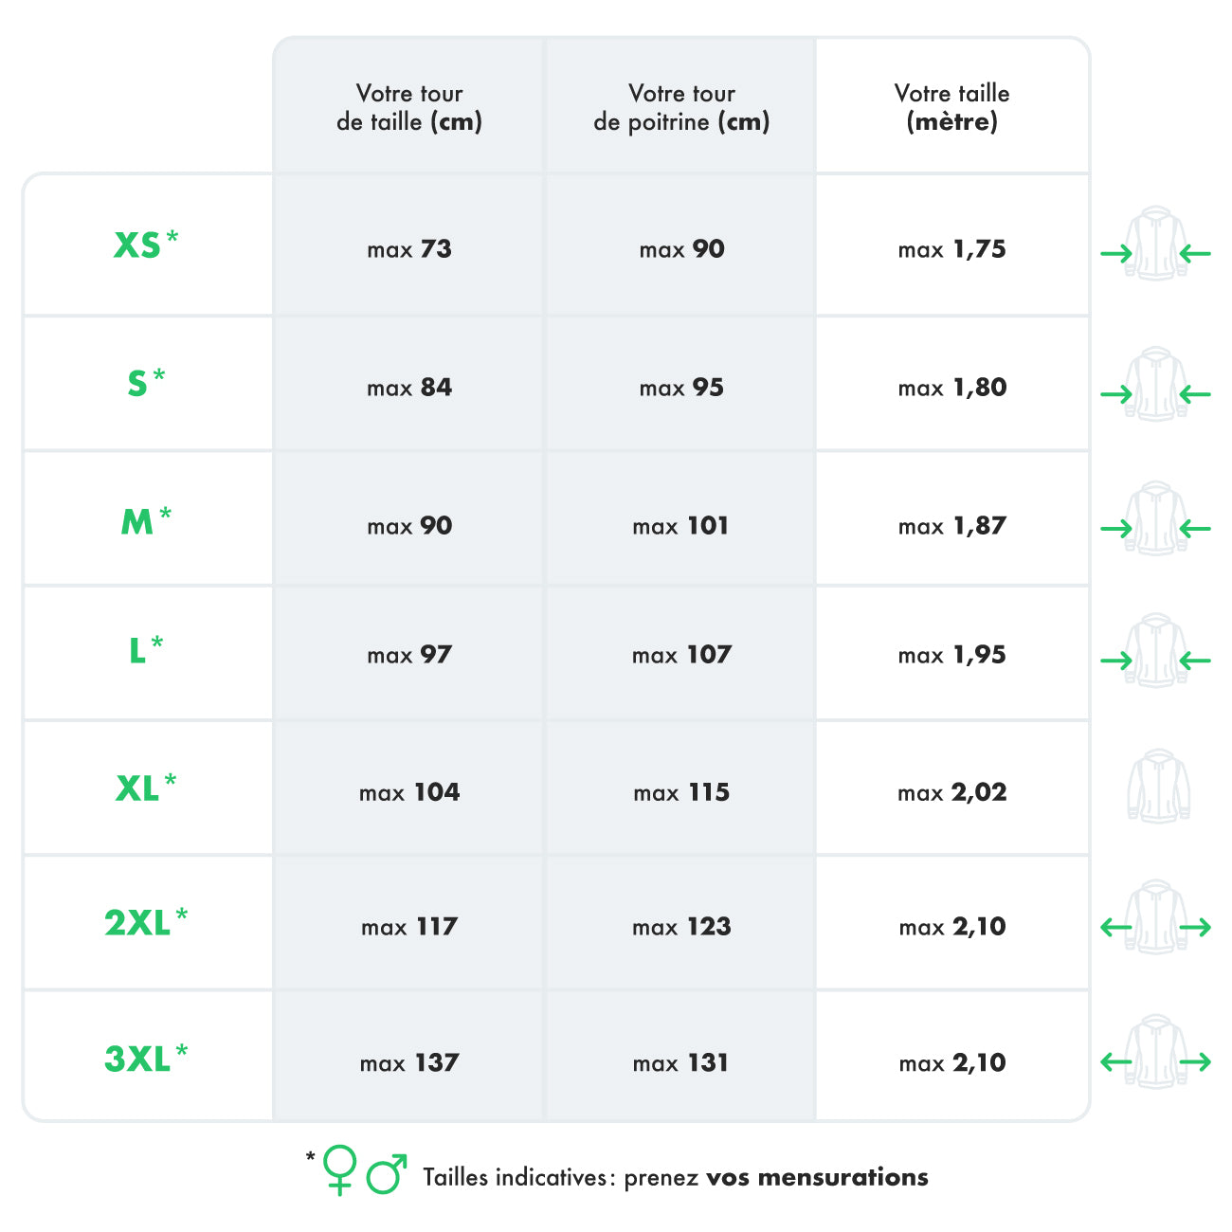The width and height of the screenshot is (1232, 1232).
Task: Click the green male symbol icon
Action: (x=386, y=1174)
